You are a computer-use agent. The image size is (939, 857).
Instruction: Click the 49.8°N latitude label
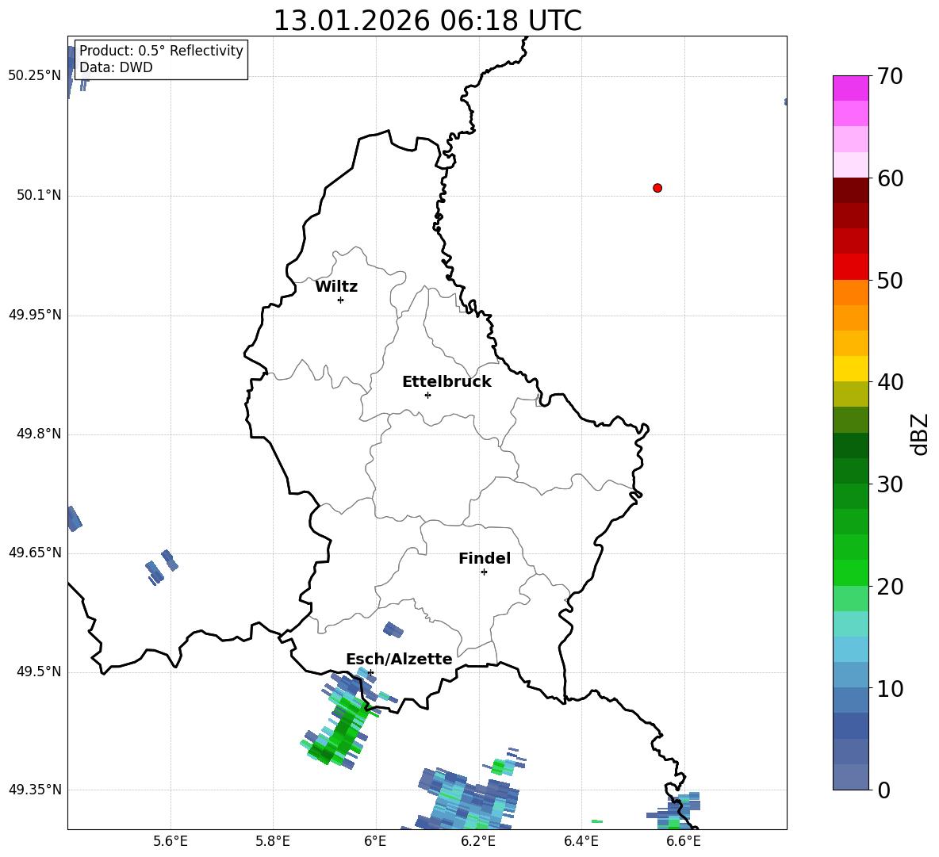[38, 434]
